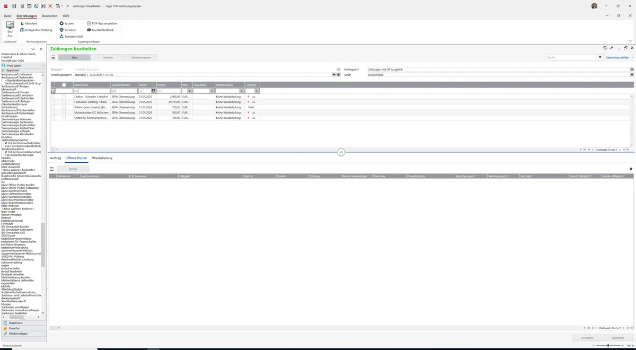Open the Land dropdown
The width and height of the screenshot is (636, 350).
point(632,75)
